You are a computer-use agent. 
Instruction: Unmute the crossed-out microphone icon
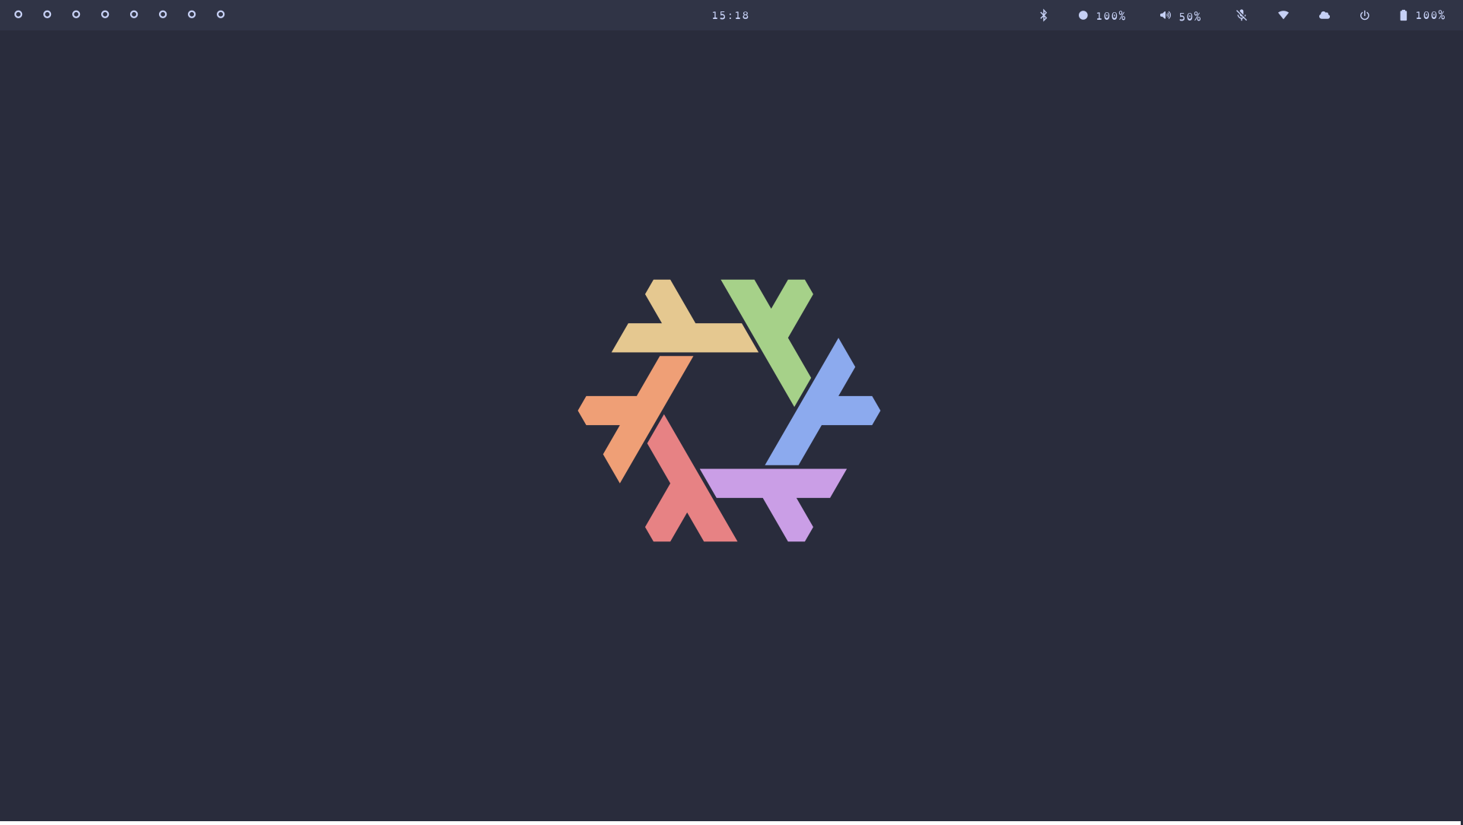tap(1241, 14)
